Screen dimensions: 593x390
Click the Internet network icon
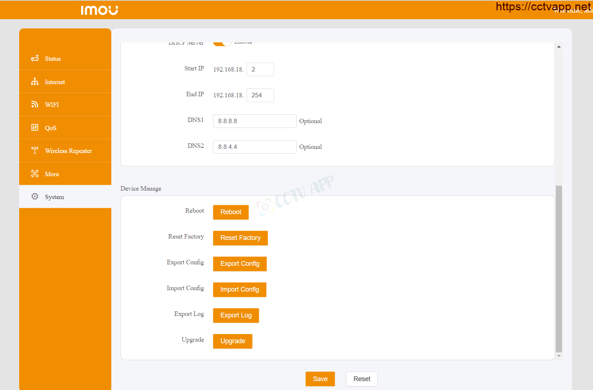pos(35,82)
